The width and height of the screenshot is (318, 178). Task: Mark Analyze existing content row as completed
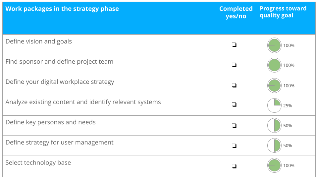[234, 104]
